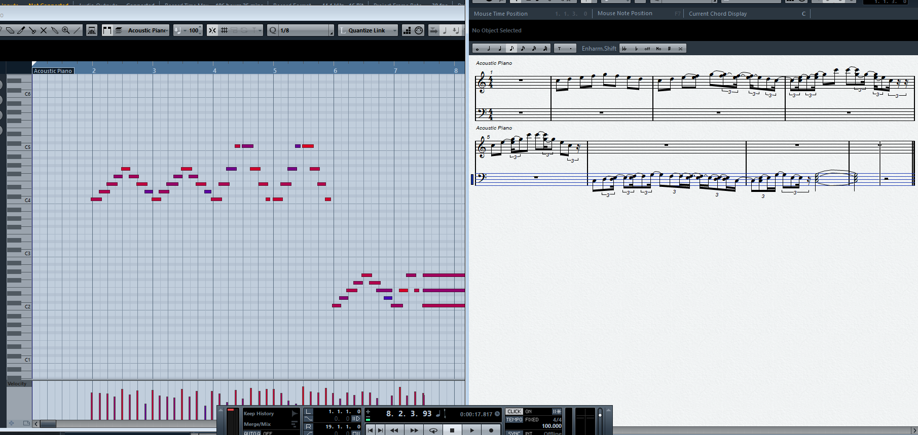
Task: Click the Keep History option
Action: (x=259, y=414)
